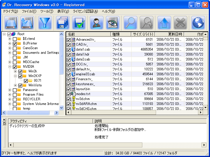Click the title bar application icon
The height and width of the screenshot is (157, 210).
[x=4, y=5]
